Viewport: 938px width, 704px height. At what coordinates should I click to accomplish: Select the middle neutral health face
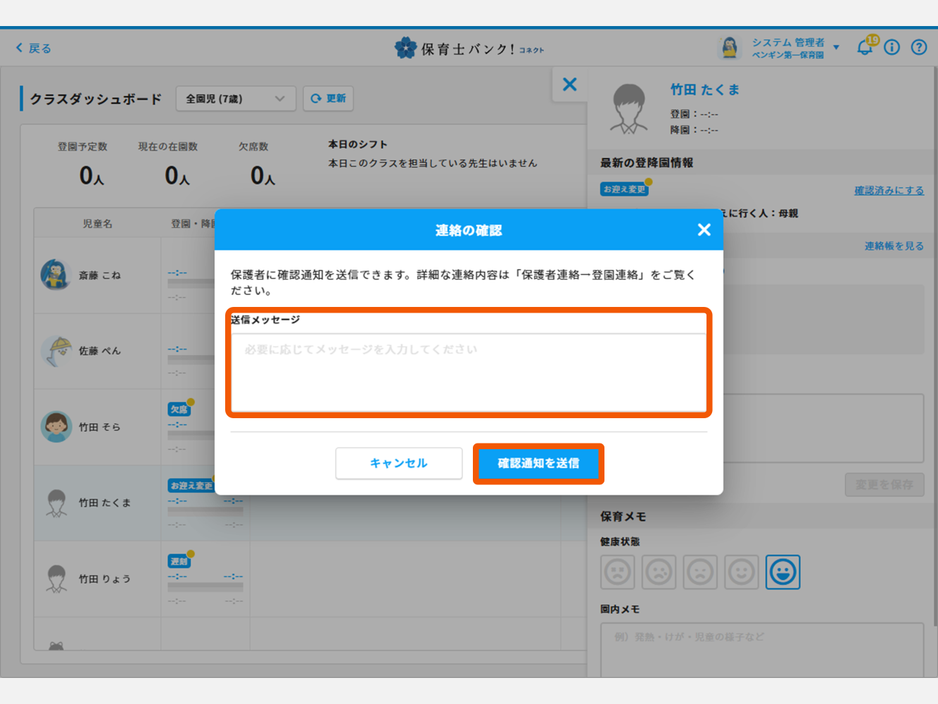[x=700, y=572]
